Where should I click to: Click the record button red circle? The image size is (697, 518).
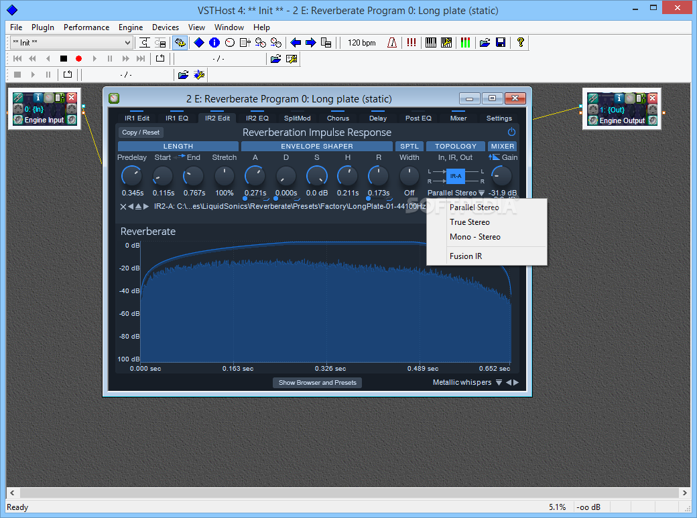pos(78,59)
